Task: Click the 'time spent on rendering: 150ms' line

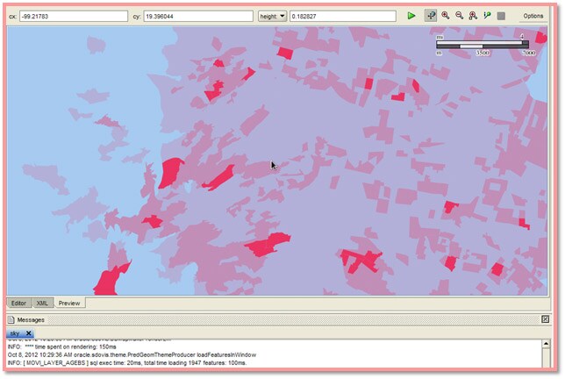Action: coord(62,347)
